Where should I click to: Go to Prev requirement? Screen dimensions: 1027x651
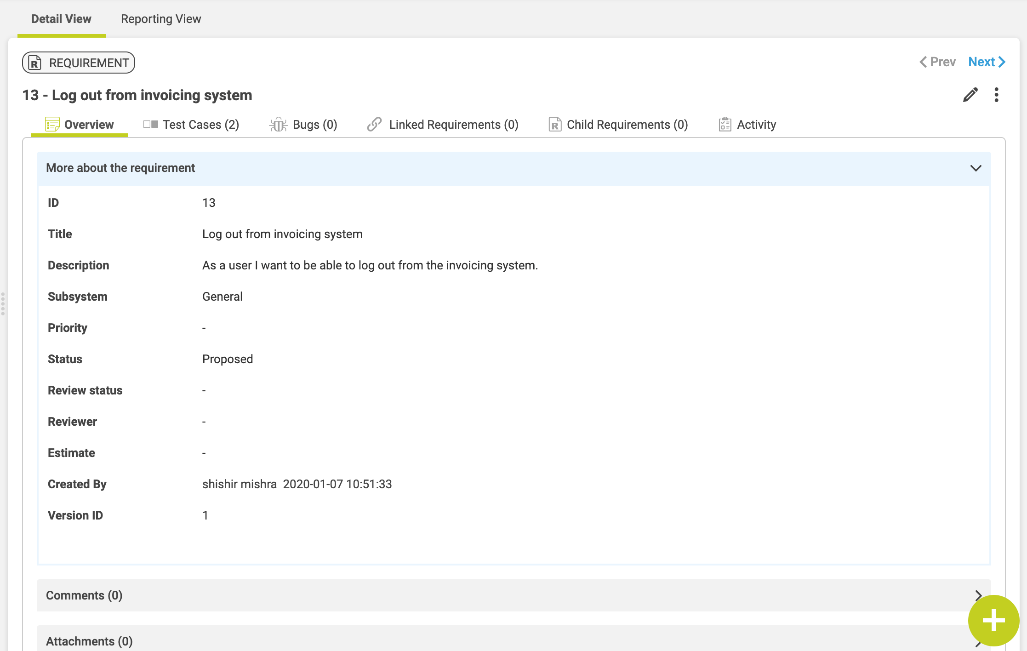[937, 62]
